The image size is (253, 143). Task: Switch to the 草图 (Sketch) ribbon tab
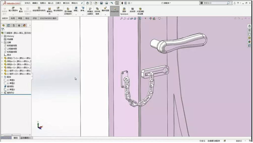(x=20, y=18)
